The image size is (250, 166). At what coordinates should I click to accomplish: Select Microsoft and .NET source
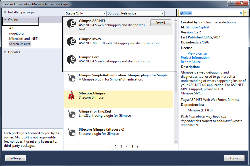pyautogui.click(x=23, y=39)
